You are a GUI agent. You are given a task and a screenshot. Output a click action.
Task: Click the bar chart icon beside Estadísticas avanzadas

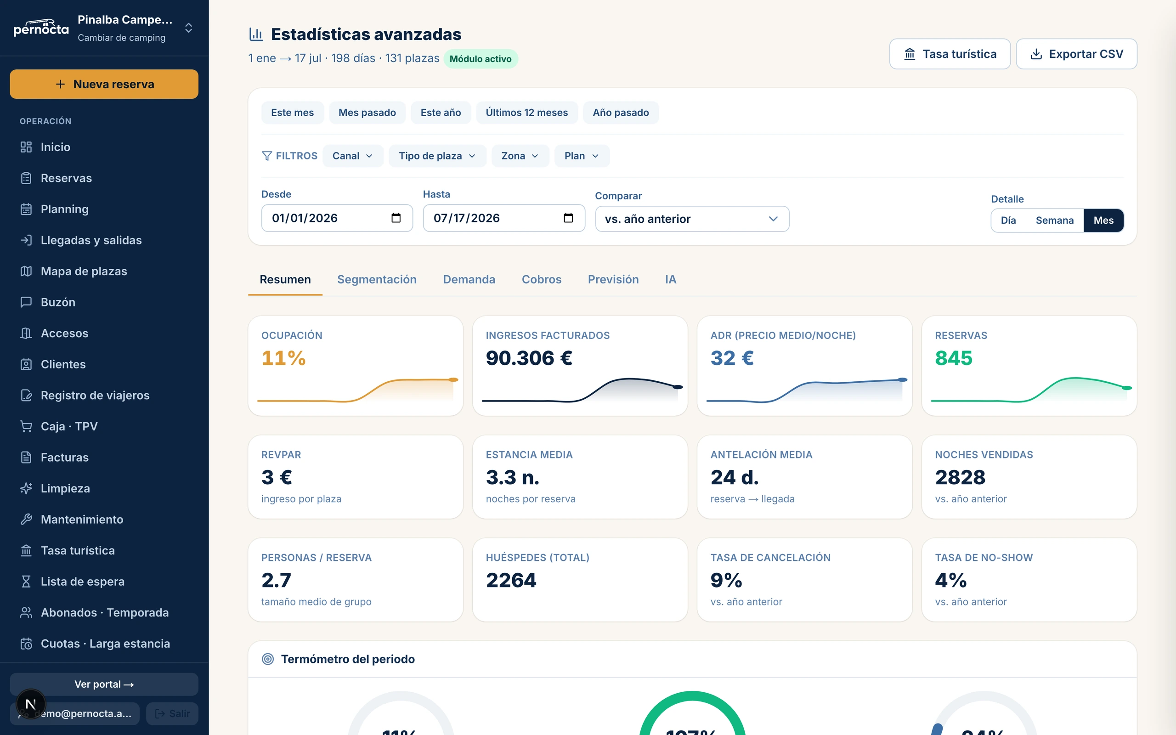pos(256,34)
